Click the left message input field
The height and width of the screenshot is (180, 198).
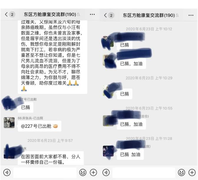click(45, 172)
